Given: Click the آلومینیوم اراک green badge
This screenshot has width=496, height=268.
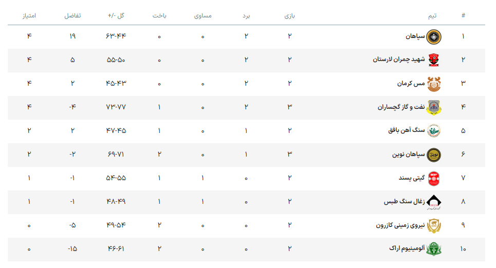Looking at the screenshot, I should 434,249.
